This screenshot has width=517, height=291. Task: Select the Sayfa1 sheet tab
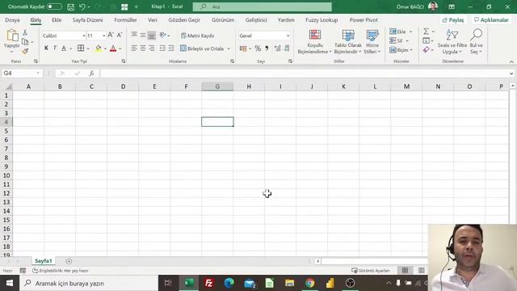click(x=43, y=261)
